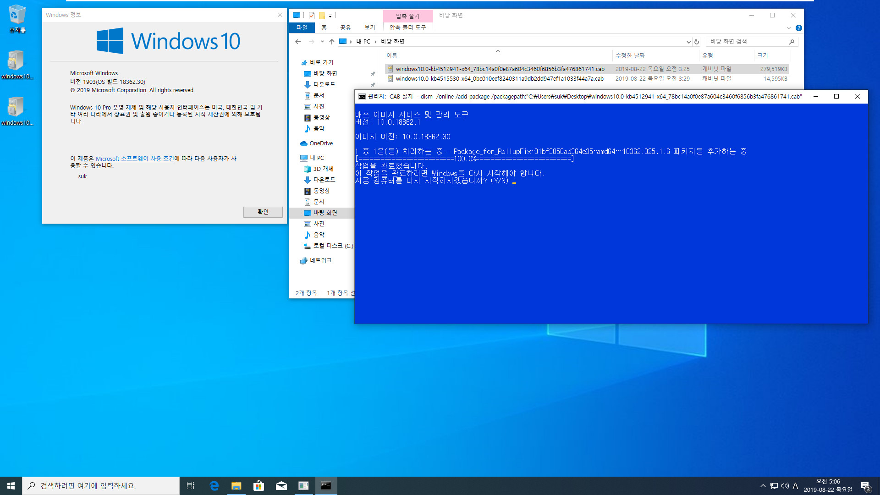Select the kb4512941 cab file row
The image size is (880, 495).
coord(587,69)
